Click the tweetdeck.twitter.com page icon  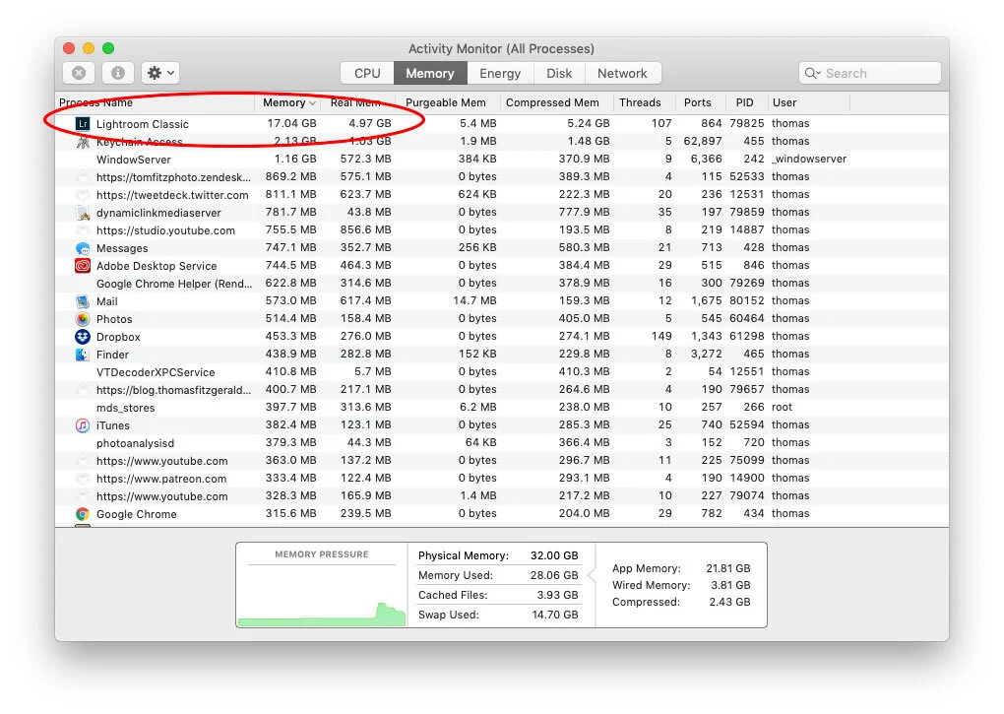tap(83, 195)
